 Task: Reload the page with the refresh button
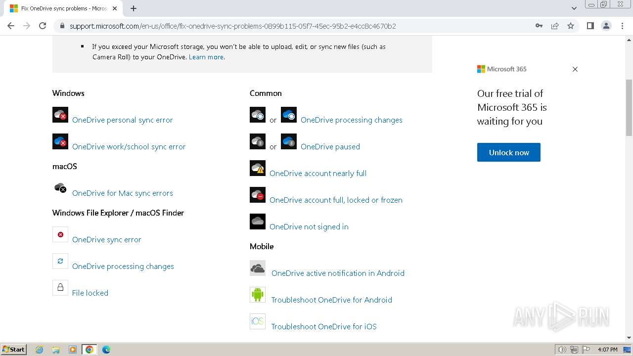[43, 26]
